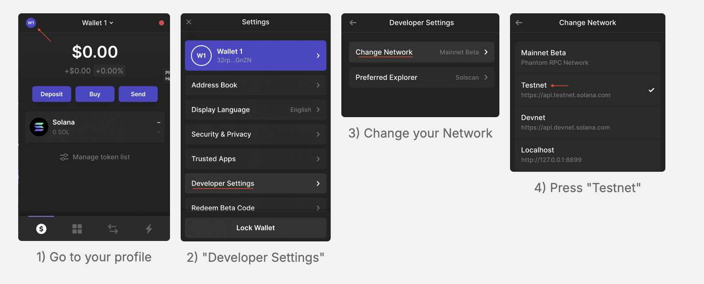The height and width of the screenshot is (284, 704).
Task: Go back from Change Network with arrow
Action: click(519, 23)
